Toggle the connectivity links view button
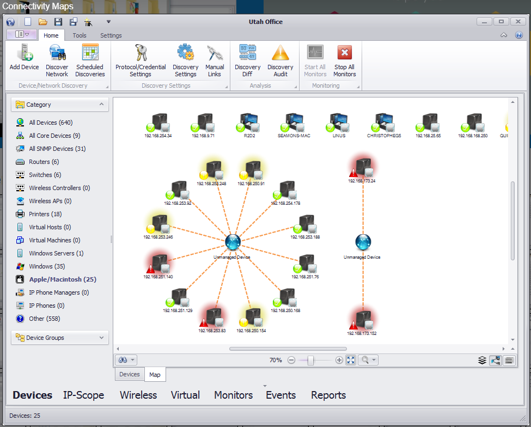Viewport: 531px width, 427px height. pyautogui.click(x=496, y=360)
